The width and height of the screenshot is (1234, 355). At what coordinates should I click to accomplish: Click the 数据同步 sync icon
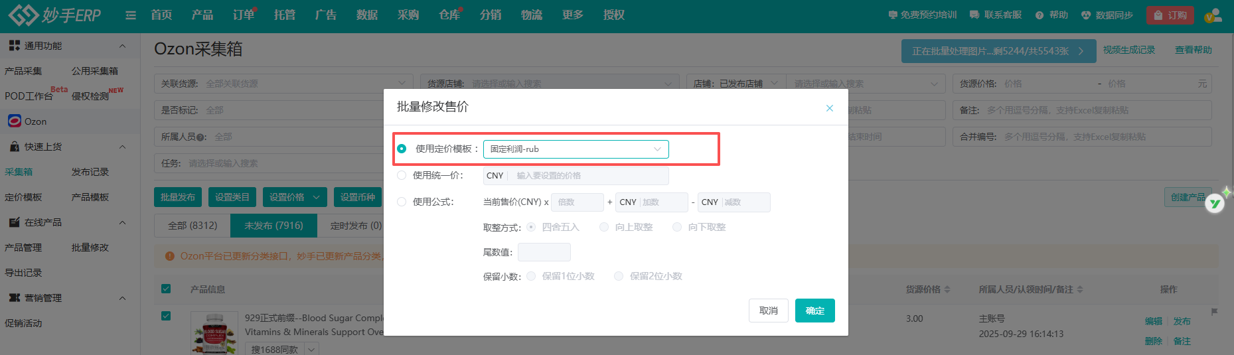[x=1086, y=15]
